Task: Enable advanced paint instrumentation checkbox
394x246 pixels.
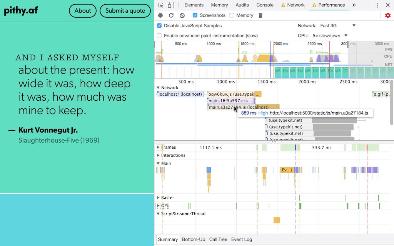Action: (x=159, y=36)
